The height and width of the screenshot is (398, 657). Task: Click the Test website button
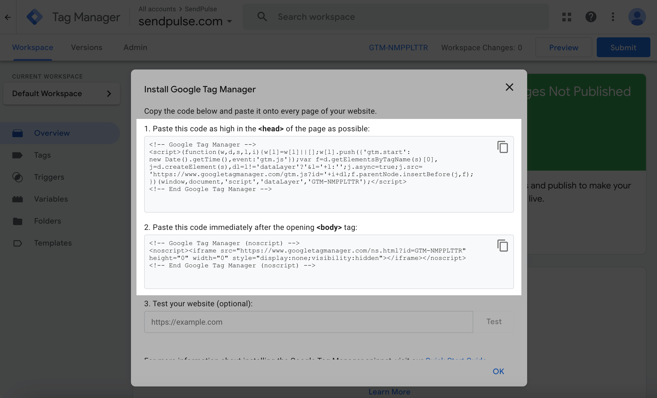494,322
